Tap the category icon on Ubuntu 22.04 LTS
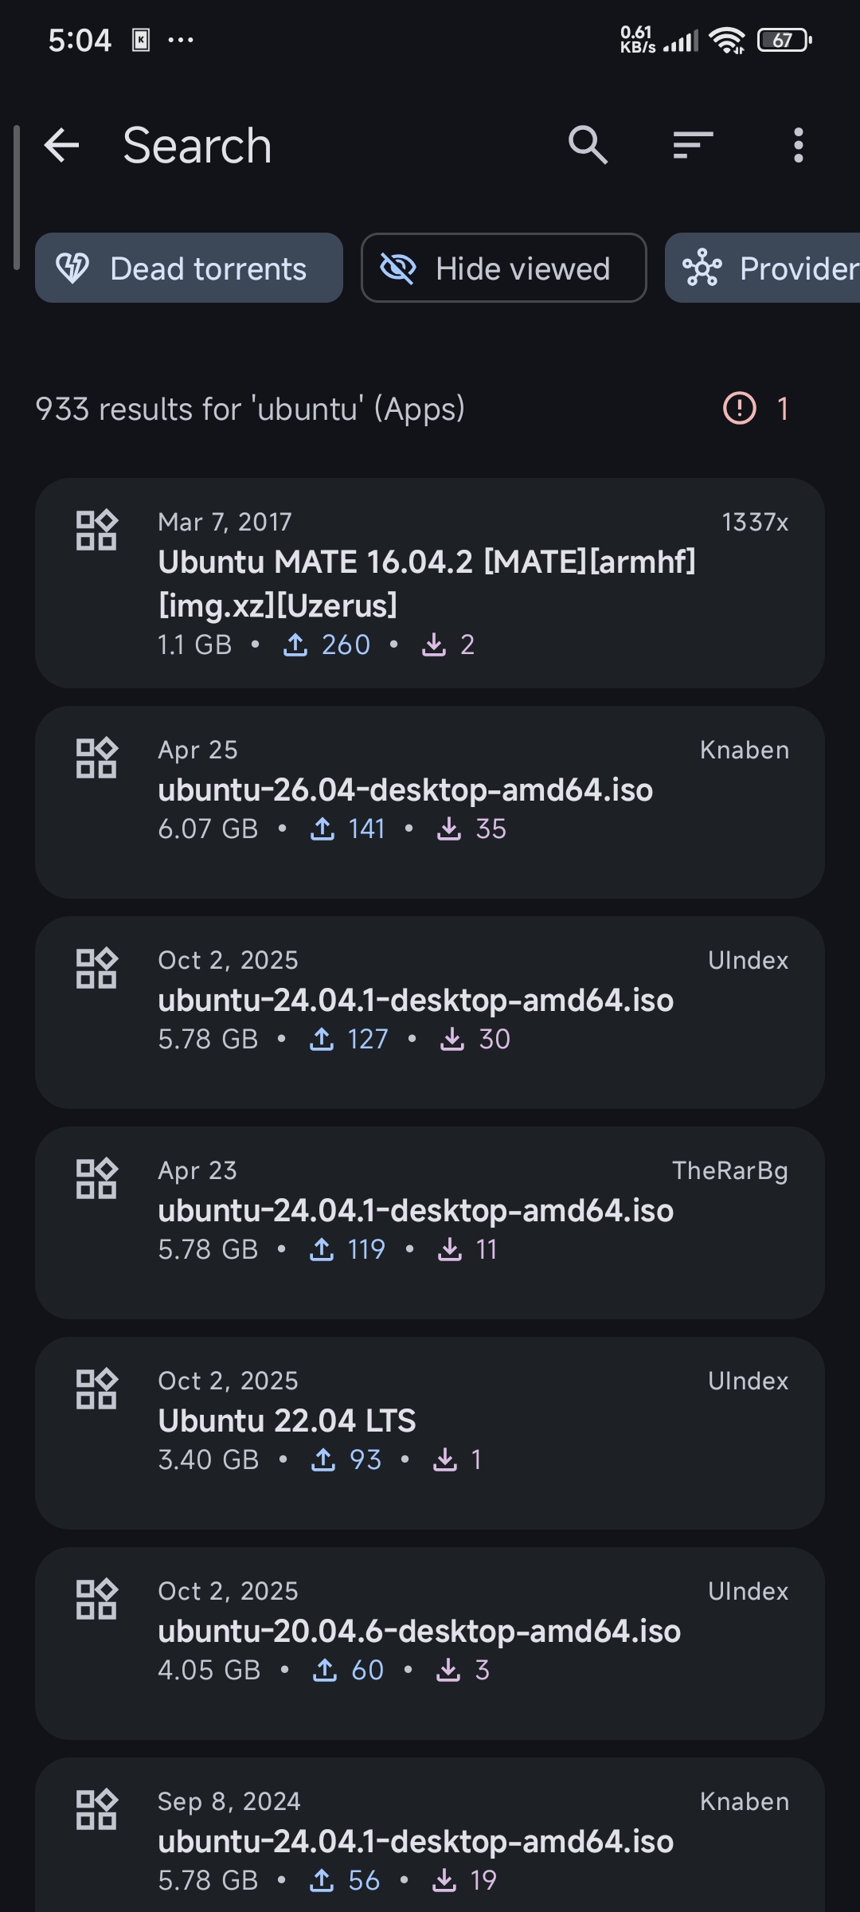 [x=96, y=1389]
